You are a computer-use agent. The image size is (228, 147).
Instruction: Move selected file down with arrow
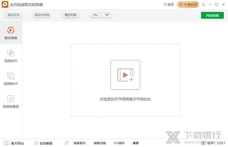(107, 15)
